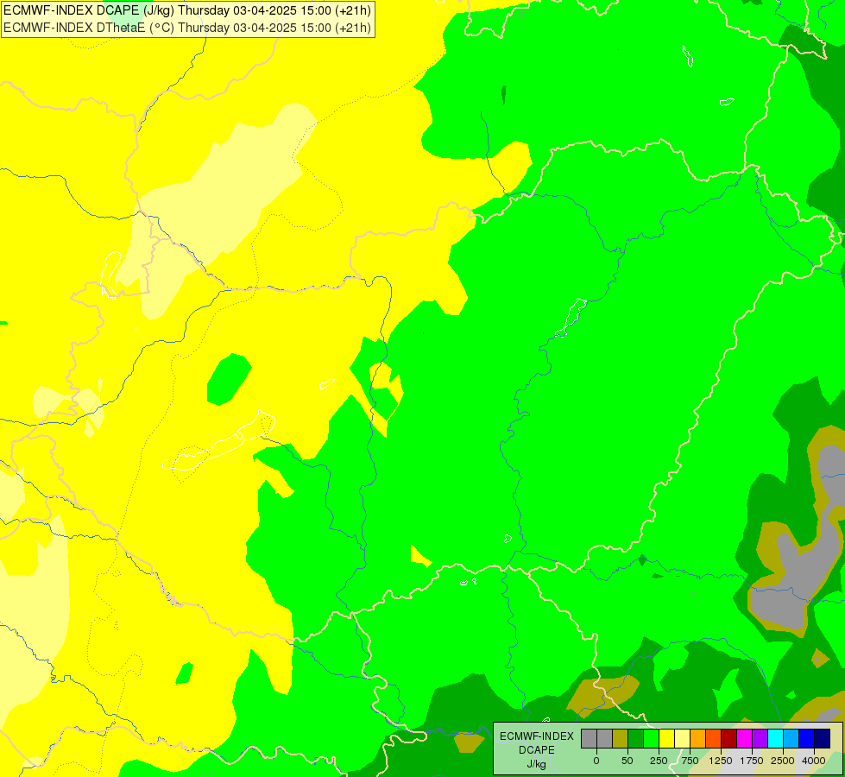Click the amber orange legend swatch
The width and height of the screenshot is (845, 777).
(x=698, y=738)
